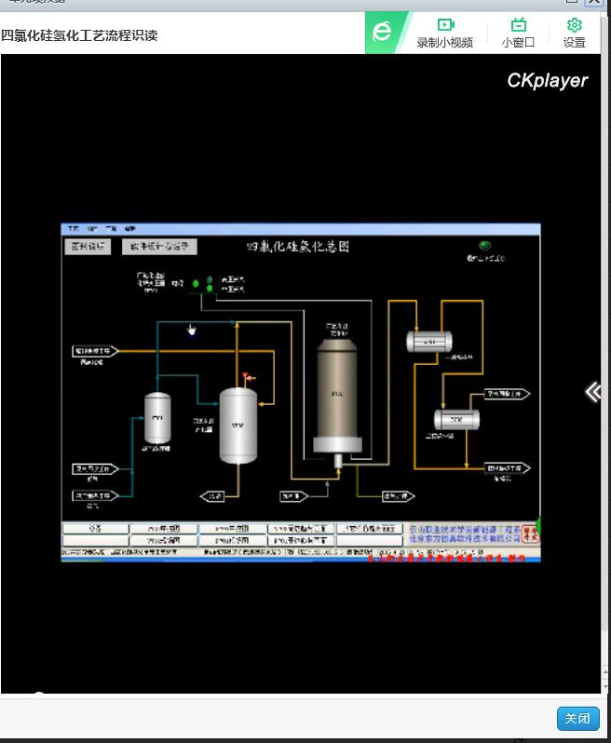
Task: Click the green indicator light at the diagram's top right
Action: point(484,247)
